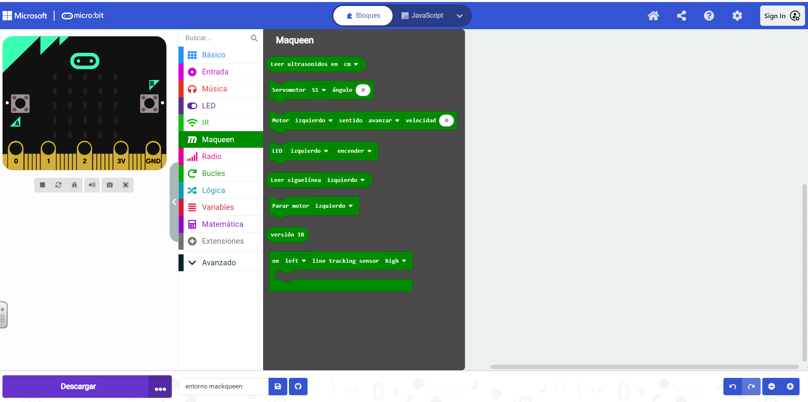Open the Share project icon

click(681, 16)
